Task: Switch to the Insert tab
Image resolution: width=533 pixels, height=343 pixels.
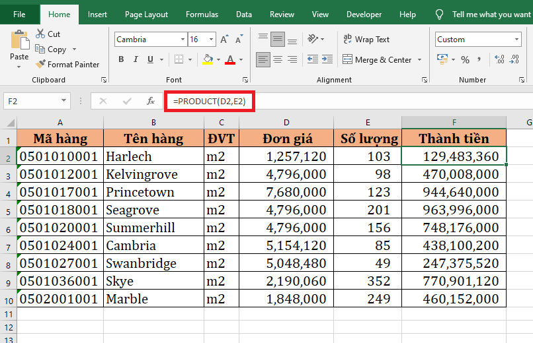Action: (97, 15)
